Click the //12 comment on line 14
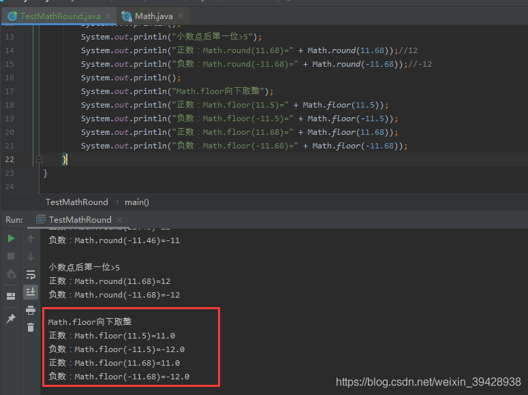 408,50
